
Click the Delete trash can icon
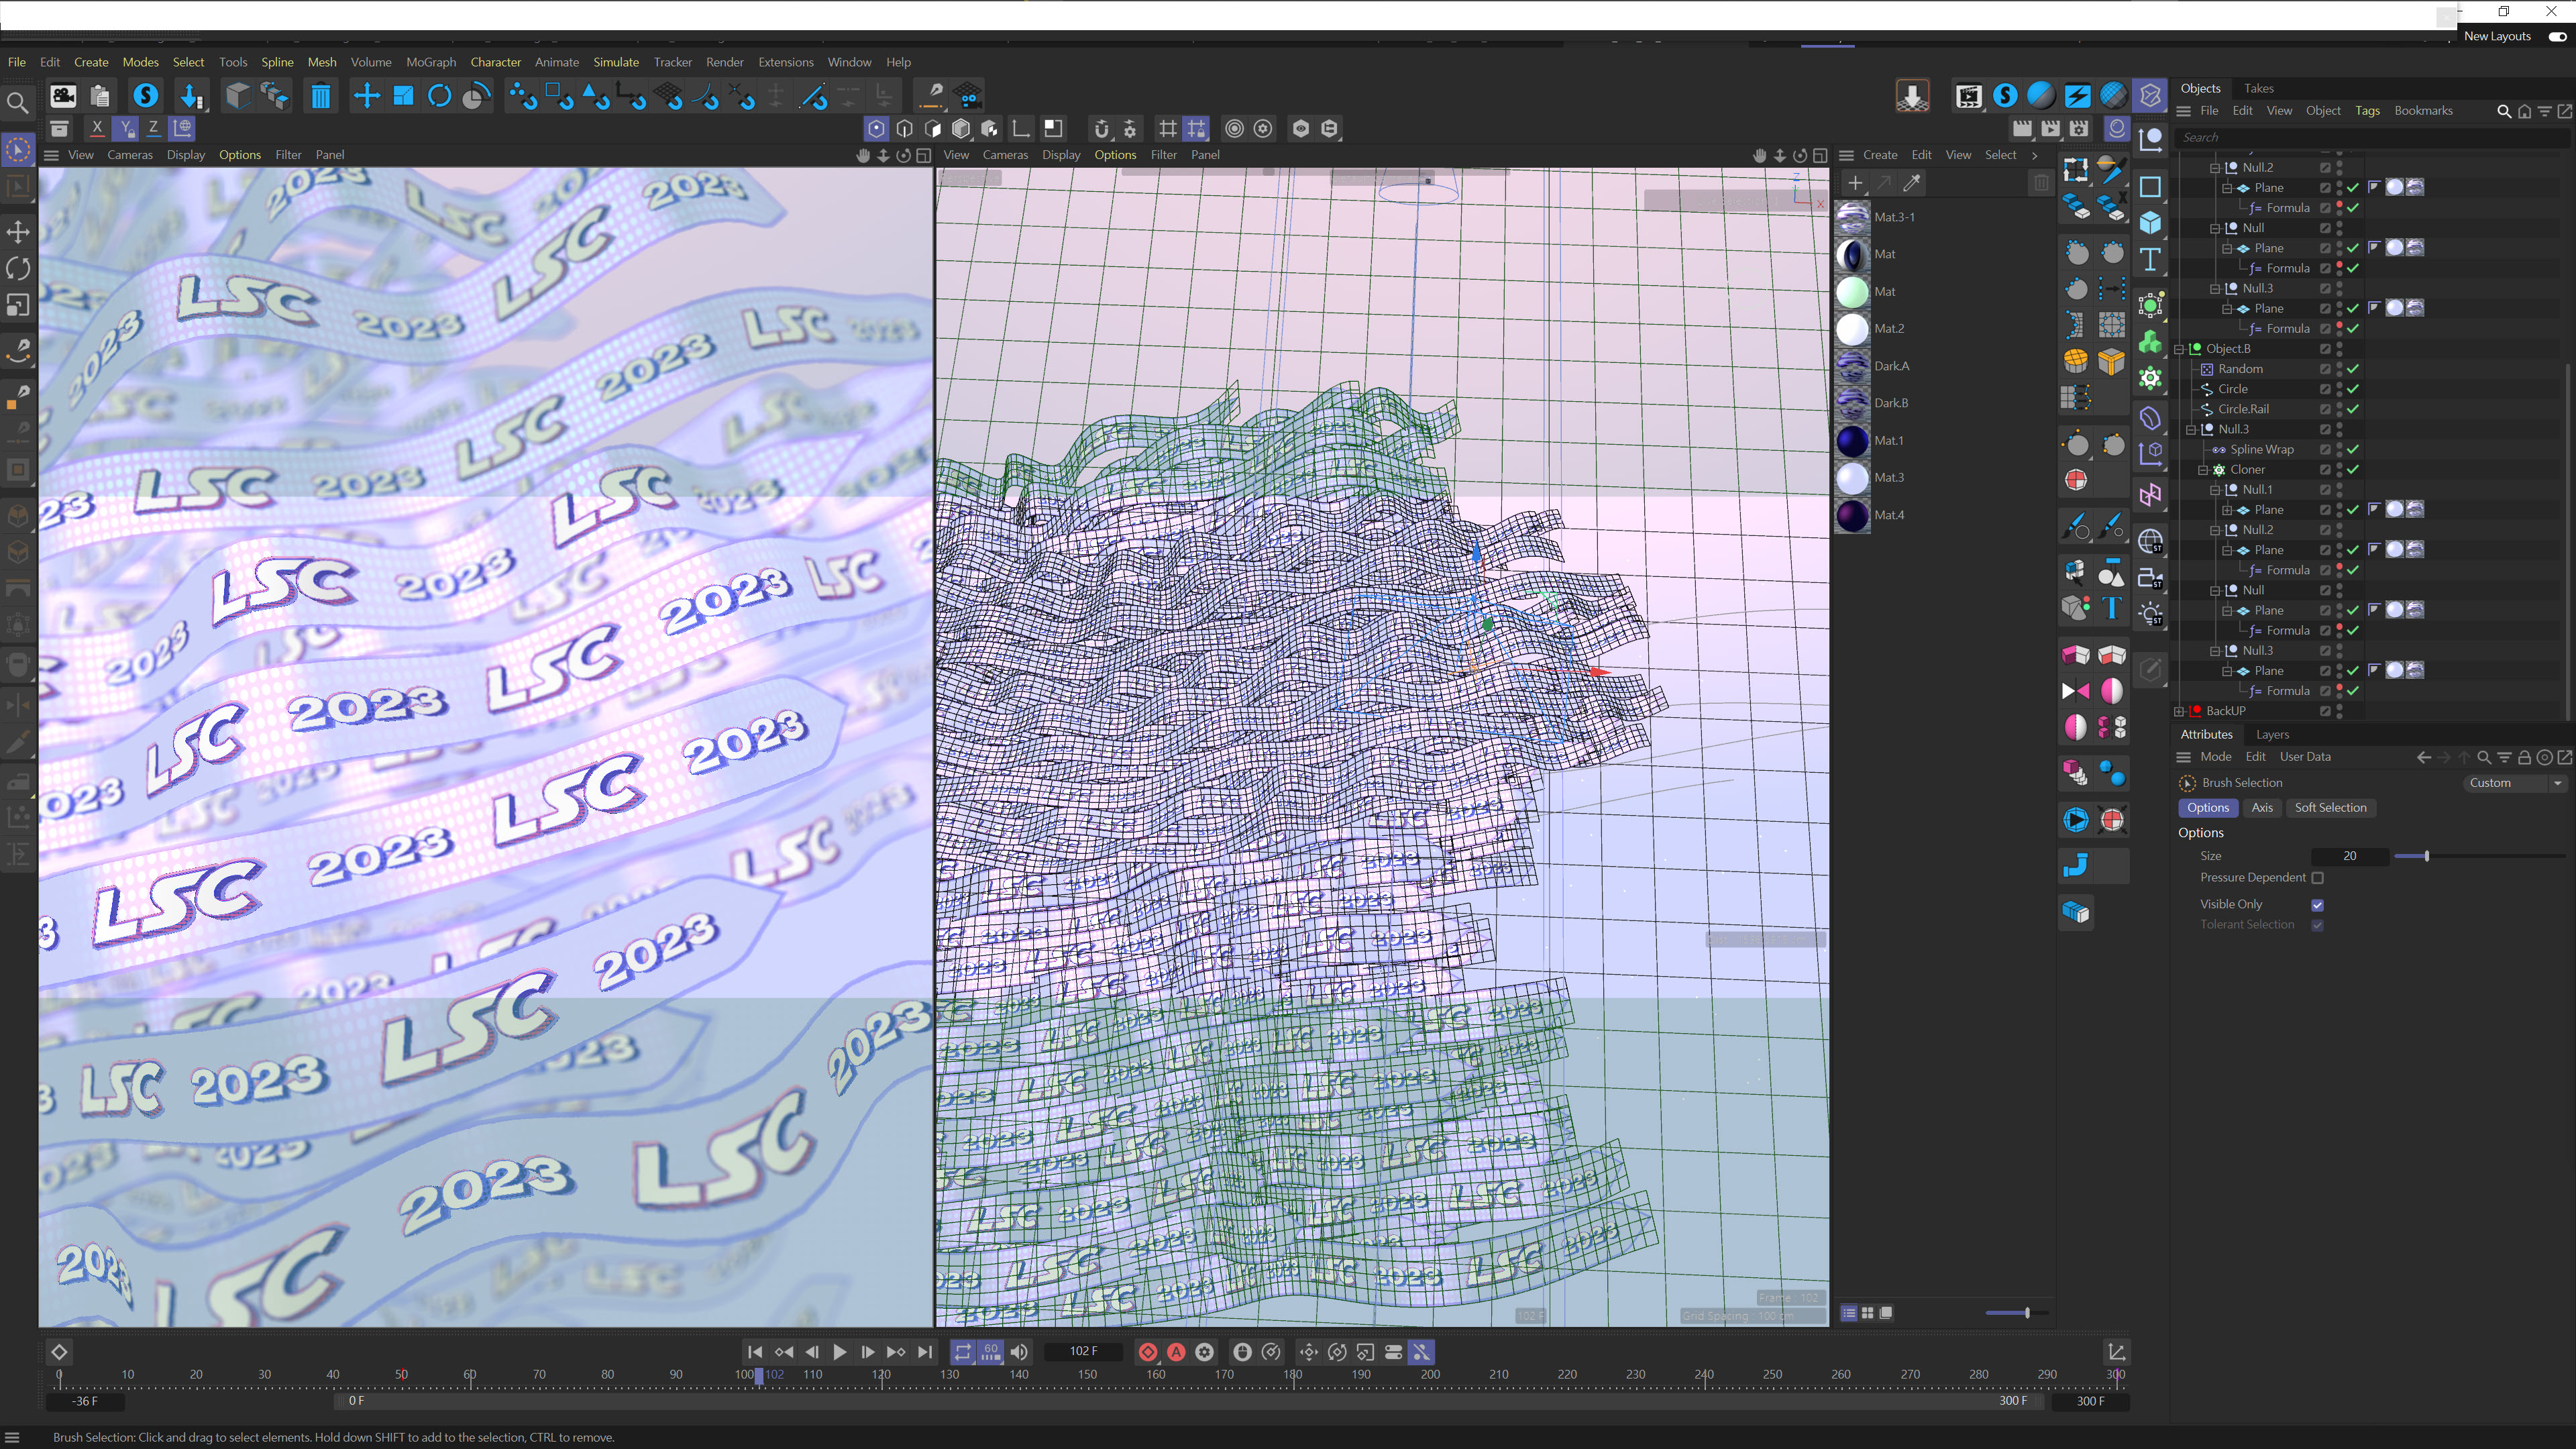tap(320, 96)
